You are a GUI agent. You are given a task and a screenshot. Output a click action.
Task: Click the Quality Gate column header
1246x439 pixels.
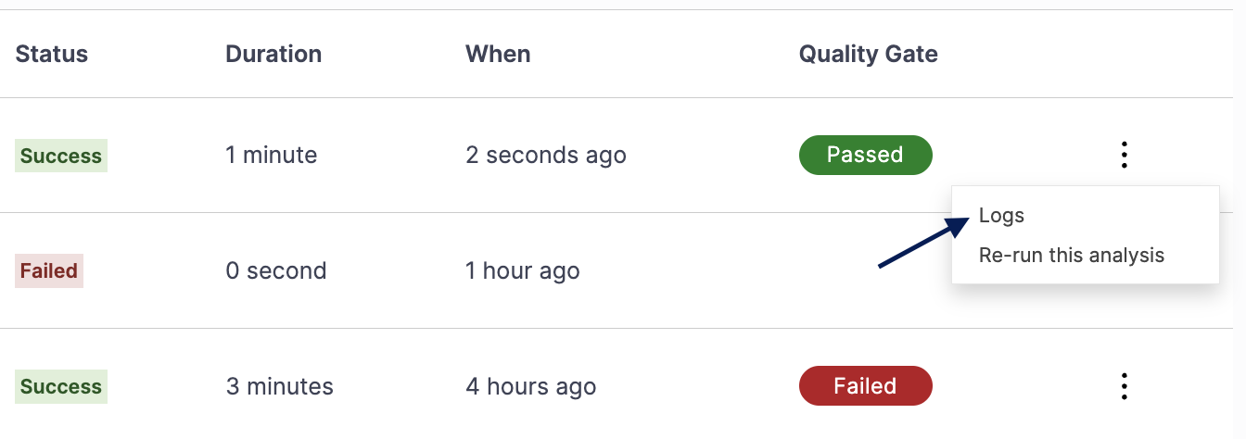point(868,55)
